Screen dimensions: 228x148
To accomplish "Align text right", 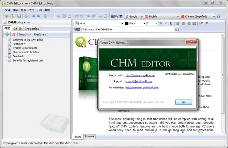I will click(189, 23).
